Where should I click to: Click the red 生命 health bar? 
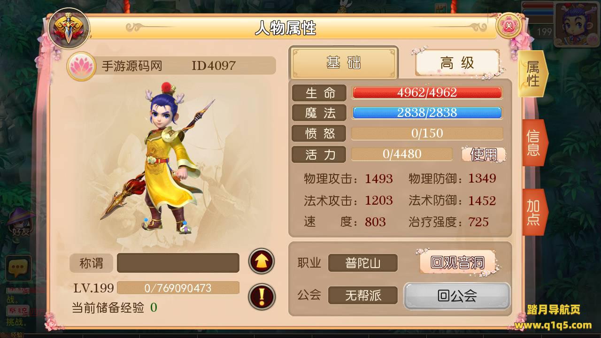tap(427, 92)
